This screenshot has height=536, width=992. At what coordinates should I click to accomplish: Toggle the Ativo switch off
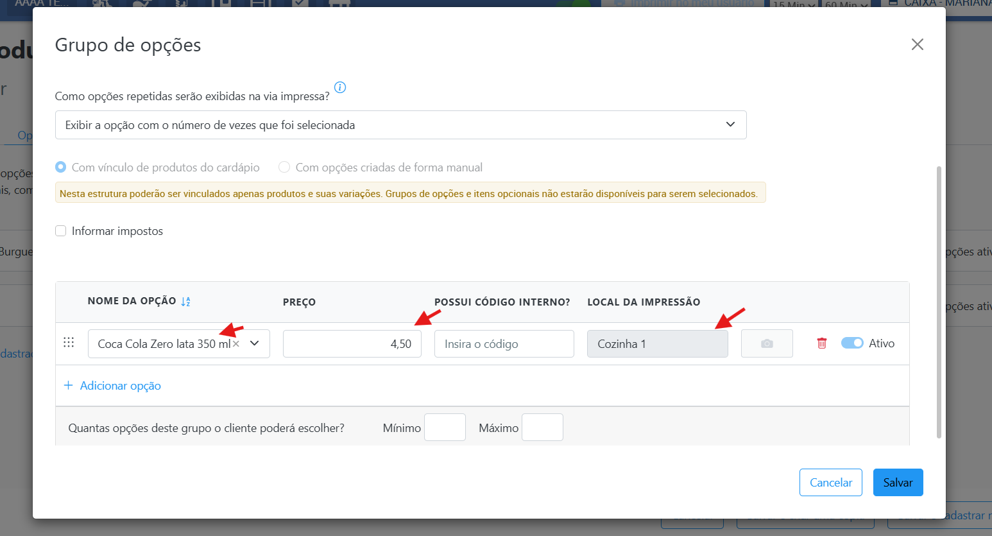(x=851, y=343)
